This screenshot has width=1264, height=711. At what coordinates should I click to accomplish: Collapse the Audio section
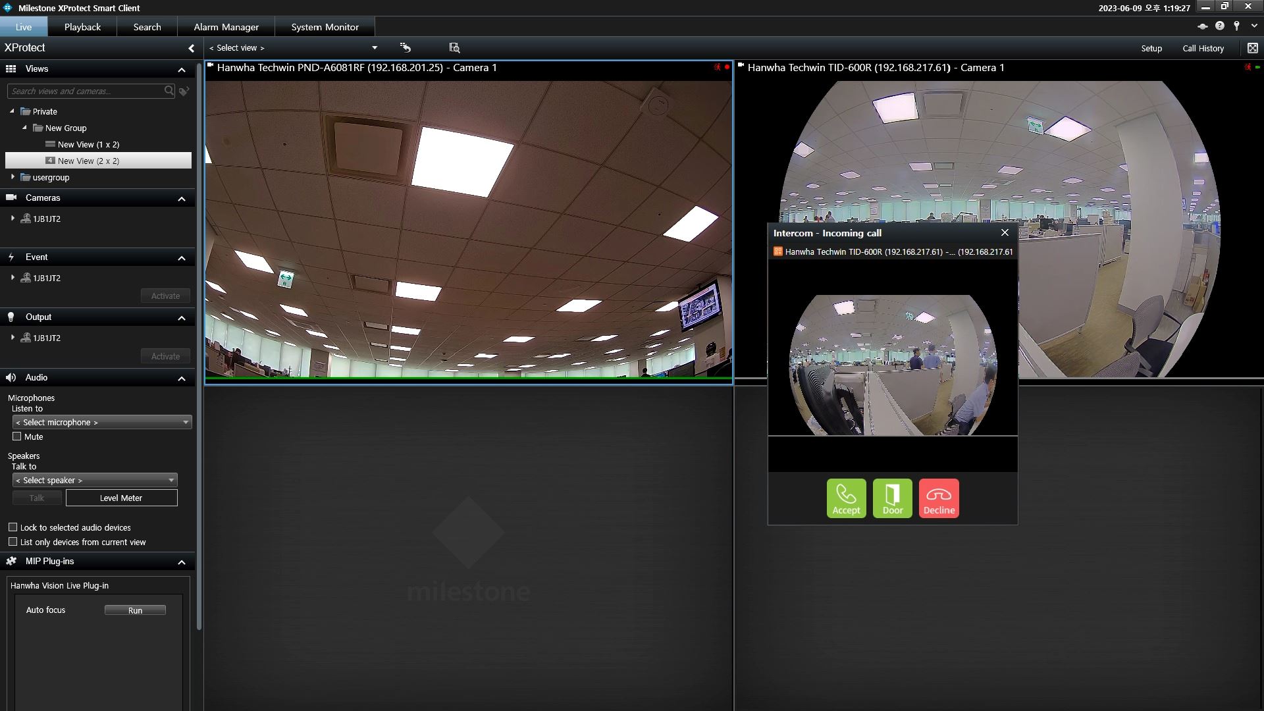[x=182, y=379]
